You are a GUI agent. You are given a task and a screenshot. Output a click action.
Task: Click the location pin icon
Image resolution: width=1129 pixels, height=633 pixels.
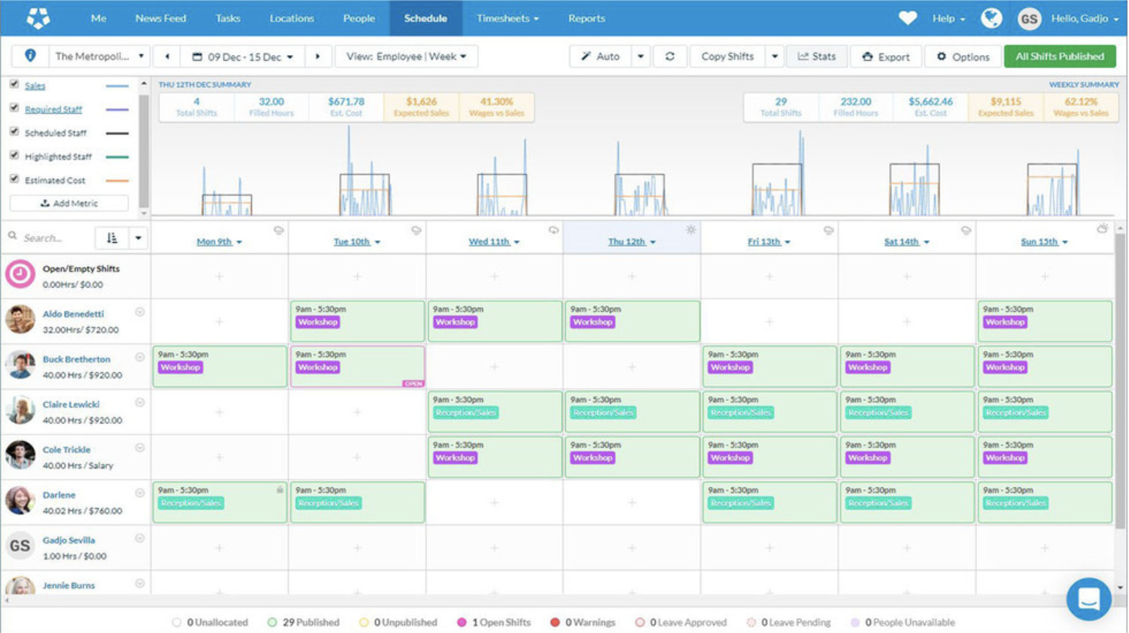(x=30, y=56)
